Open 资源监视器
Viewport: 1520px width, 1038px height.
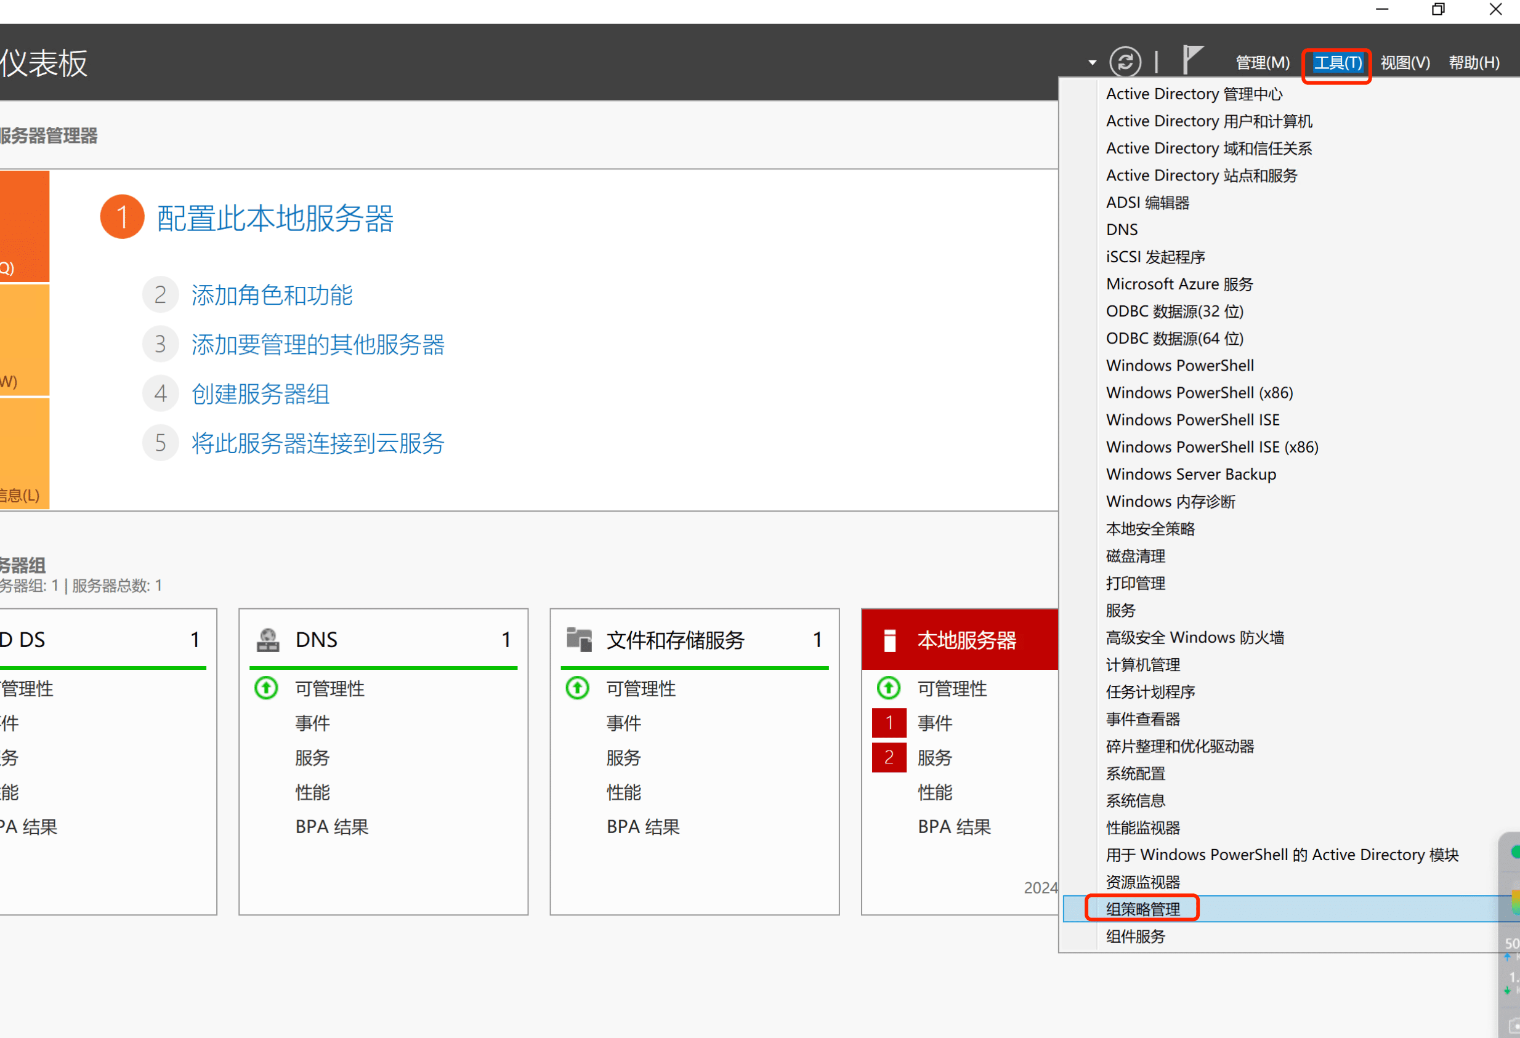(1142, 882)
